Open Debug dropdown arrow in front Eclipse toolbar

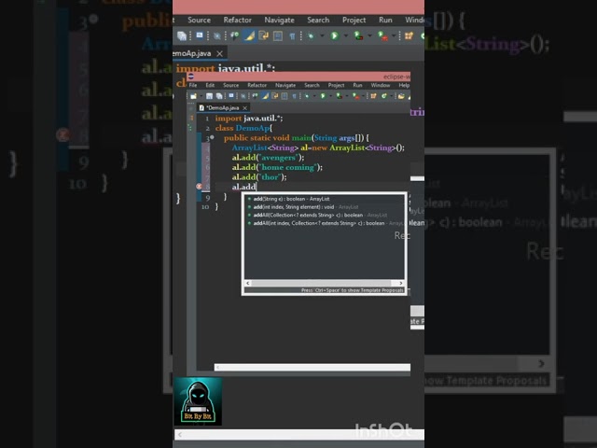click(314, 96)
